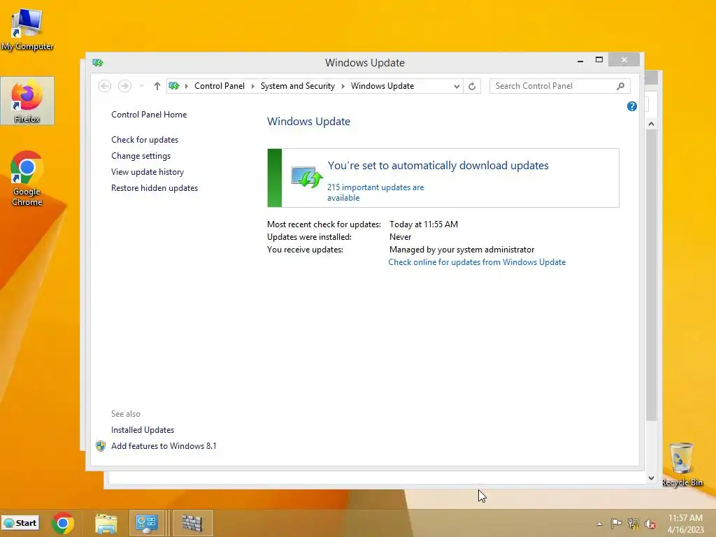This screenshot has width=716, height=537.
Task: Select Control Panel in the breadcrumb
Action: (x=219, y=86)
